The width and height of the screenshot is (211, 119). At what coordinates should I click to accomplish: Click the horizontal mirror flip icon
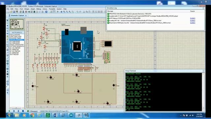(7, 90)
